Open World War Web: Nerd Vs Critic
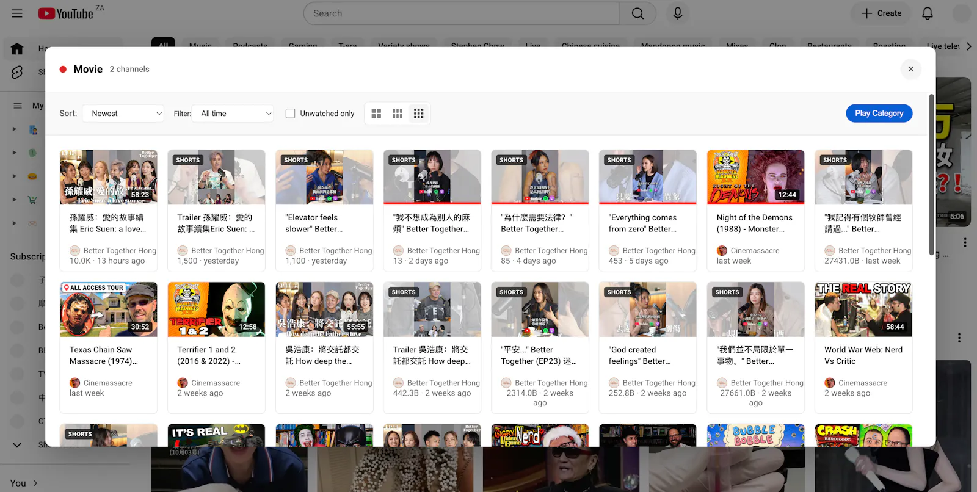The width and height of the screenshot is (977, 492). (x=863, y=355)
